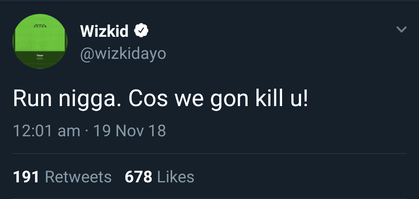View the 678 like count number
419x199 pixels.
[139, 177]
